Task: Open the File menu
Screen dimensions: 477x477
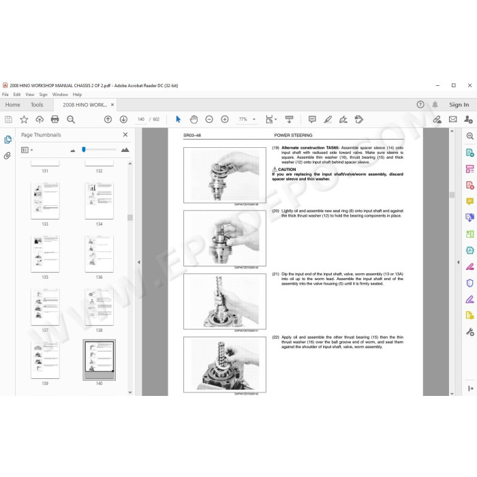Action: pyautogui.click(x=5, y=95)
